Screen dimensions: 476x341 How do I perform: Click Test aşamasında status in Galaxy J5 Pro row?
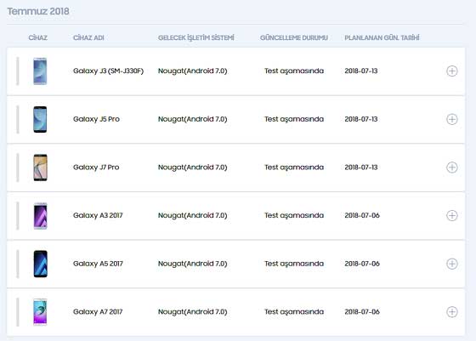pyautogui.click(x=294, y=119)
